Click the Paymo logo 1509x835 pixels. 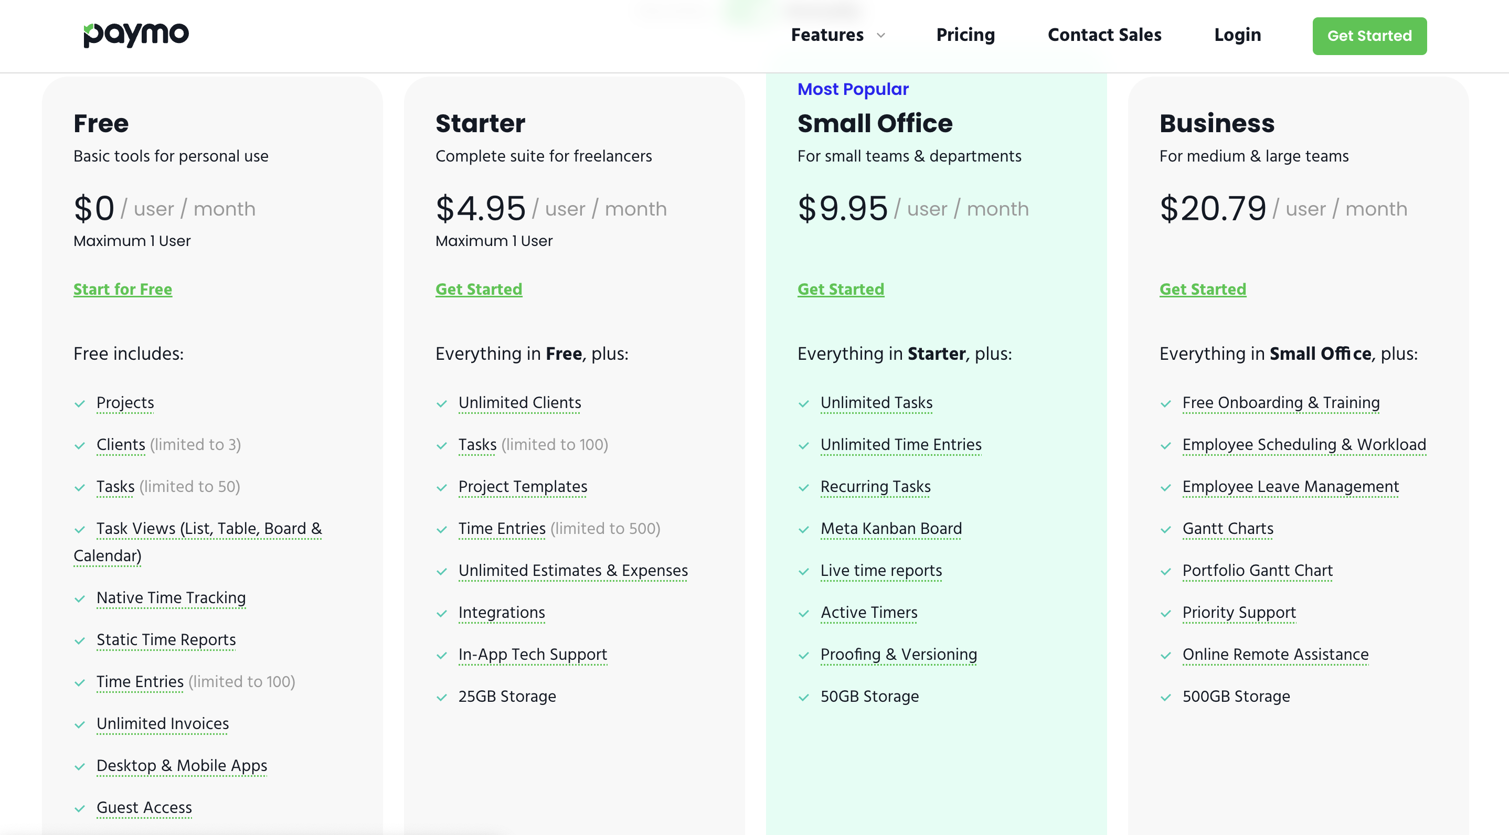point(136,35)
